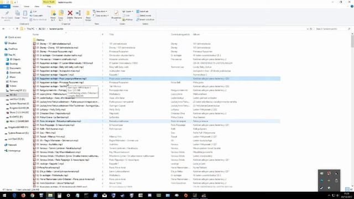This screenshot has width=354, height=199.
Task: Click the Copy icon in the ribbon
Action: [x=17, y=13]
